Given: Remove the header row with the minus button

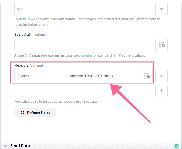Looking at the screenshot, I should [161, 76].
